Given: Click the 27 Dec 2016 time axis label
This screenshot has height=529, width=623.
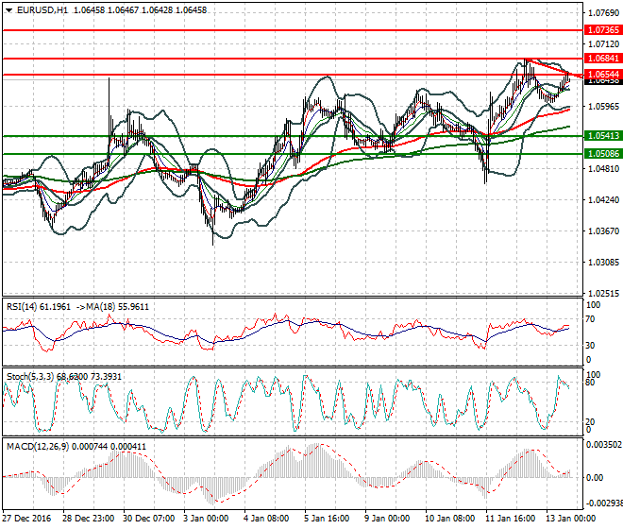Looking at the screenshot, I should [x=27, y=519].
